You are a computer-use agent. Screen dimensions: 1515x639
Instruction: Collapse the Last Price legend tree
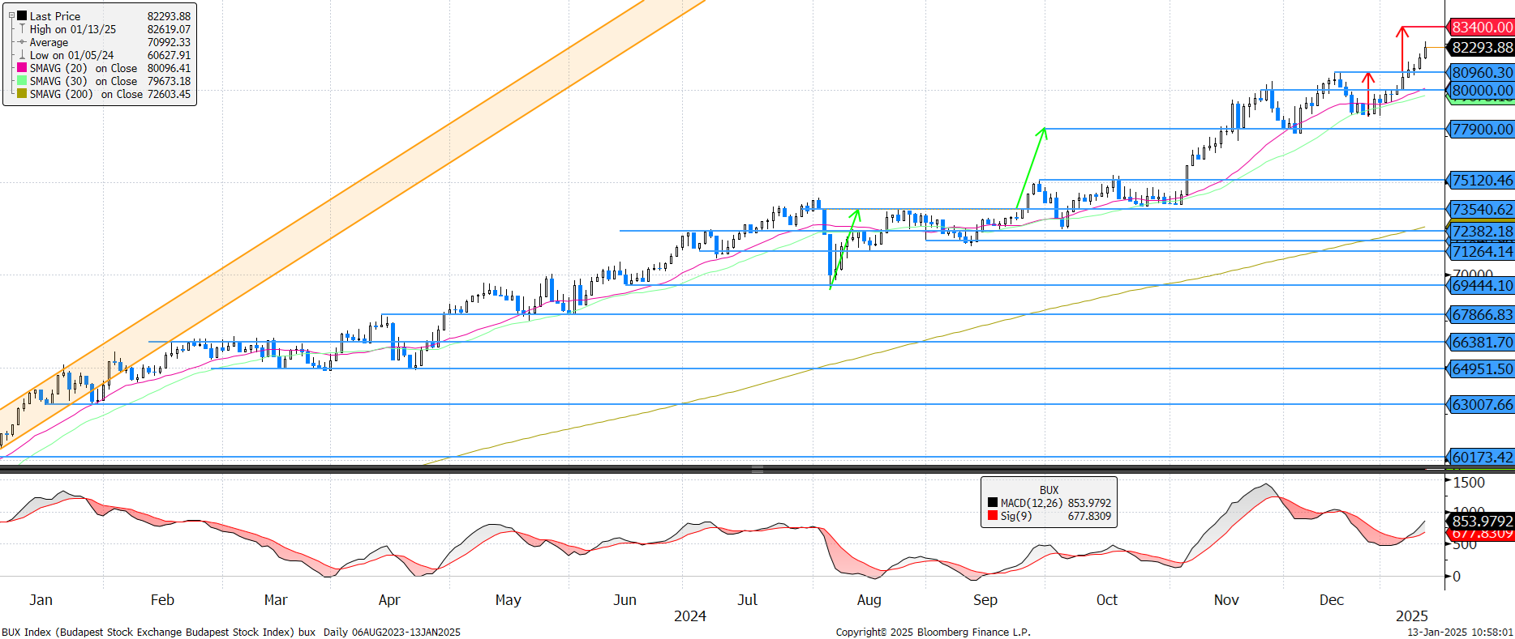pyautogui.click(x=11, y=16)
